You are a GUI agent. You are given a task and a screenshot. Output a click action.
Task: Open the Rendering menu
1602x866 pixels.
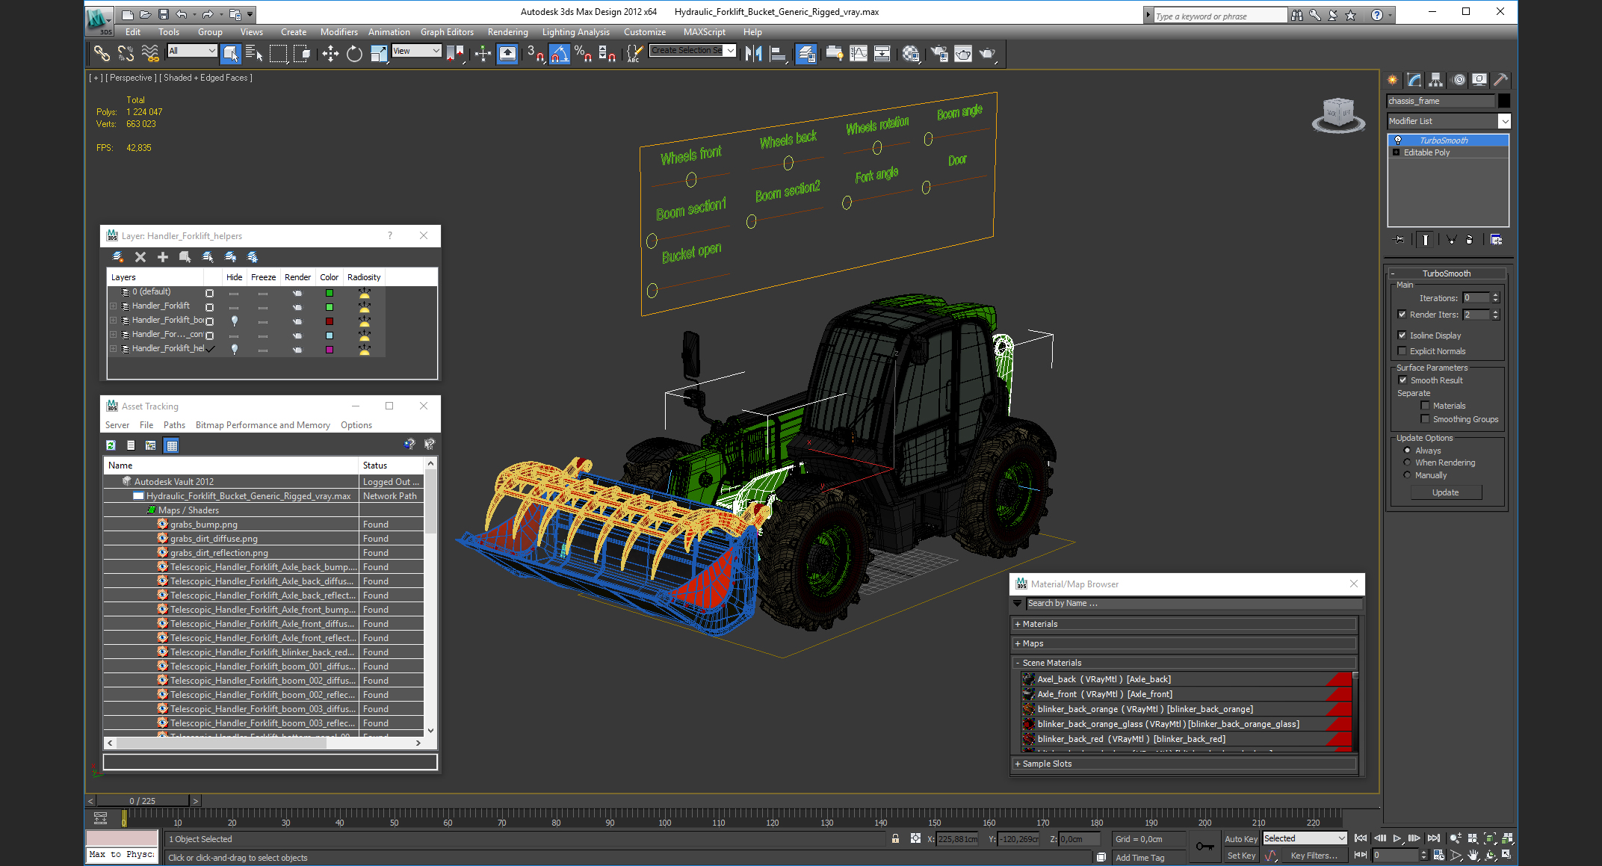[x=507, y=32]
